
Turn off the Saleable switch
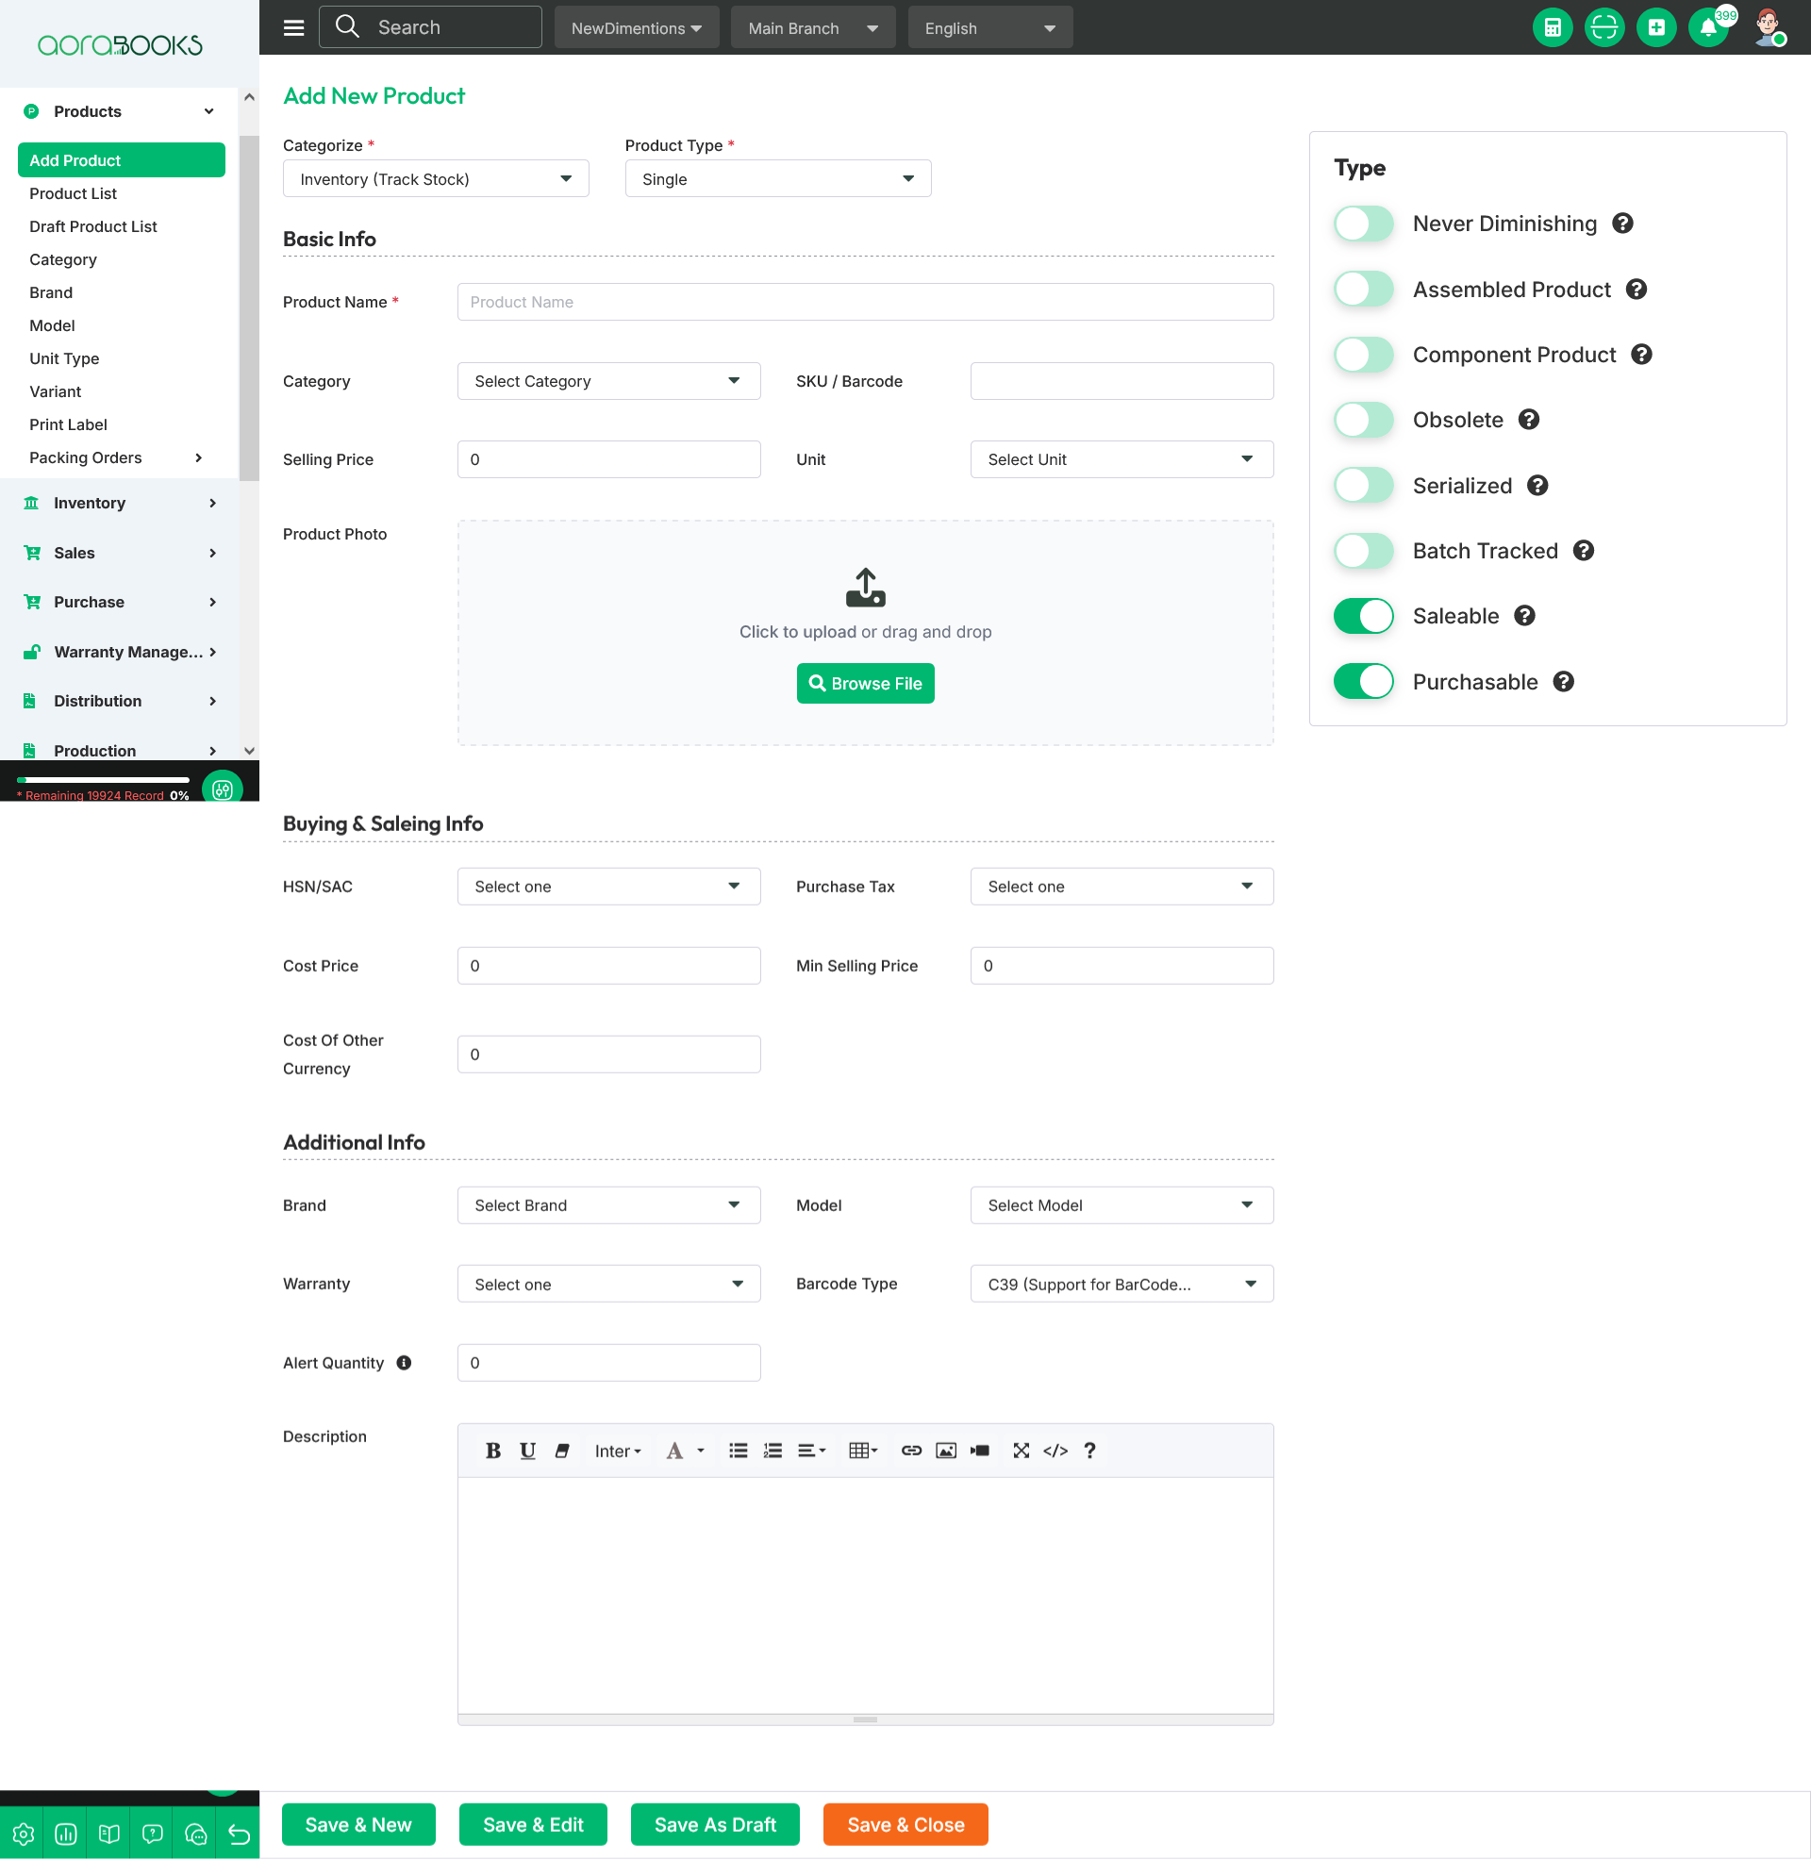pos(1363,616)
